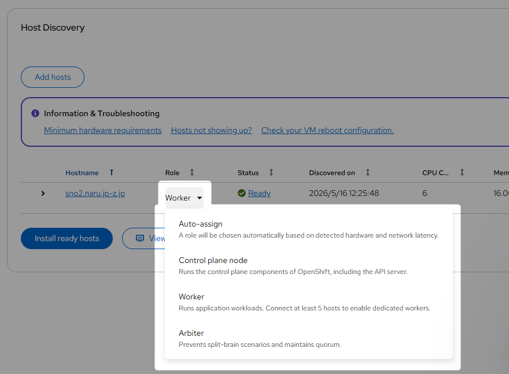Click the Status column sort icon

pyautogui.click(x=271, y=173)
